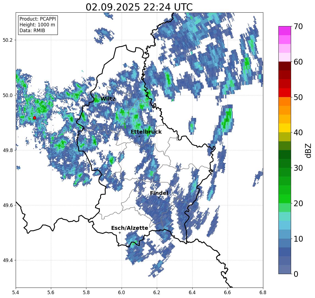The height and width of the screenshot is (298, 315).
Task: Click the latitude label 50.0
Action: click(x=8, y=95)
